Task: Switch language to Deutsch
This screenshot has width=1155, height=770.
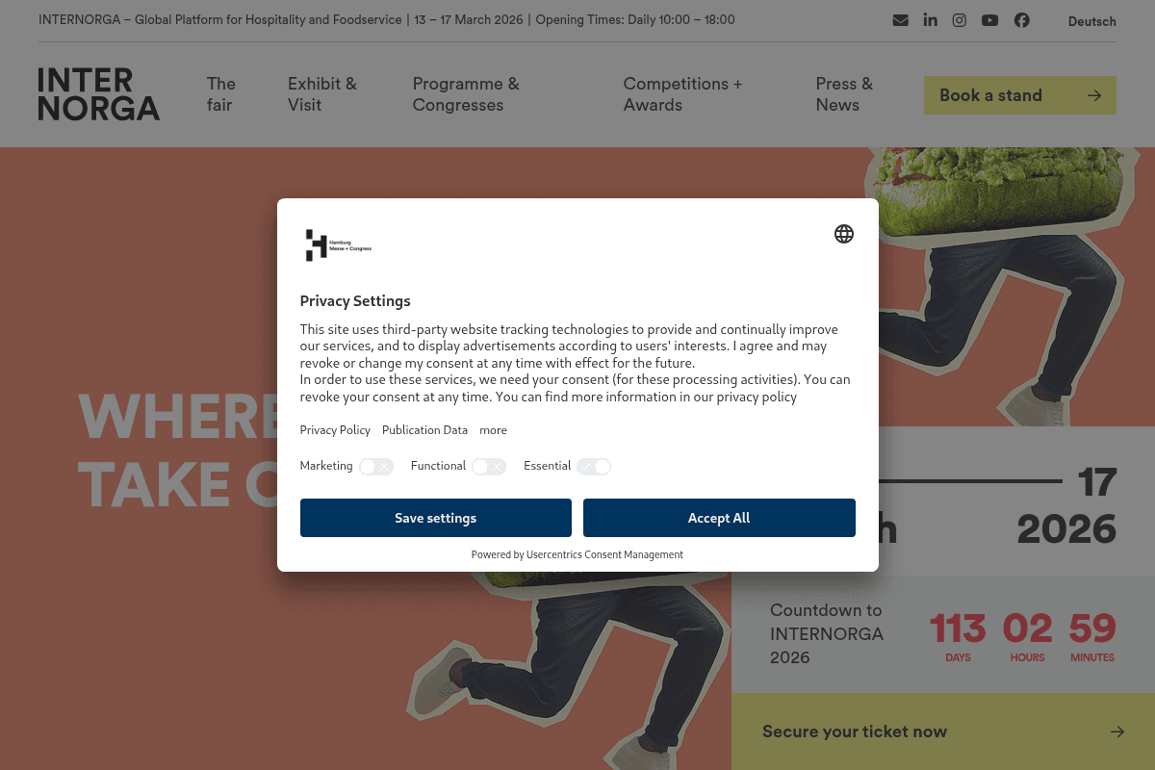Action: 1092,21
